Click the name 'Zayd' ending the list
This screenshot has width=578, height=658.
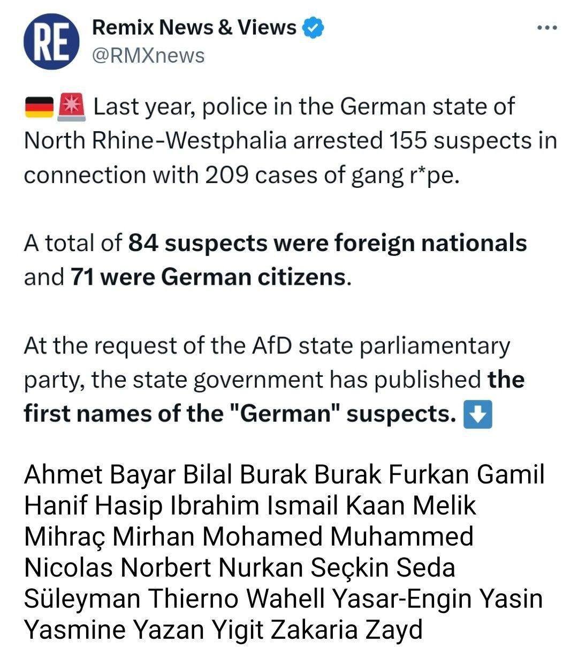(394, 630)
